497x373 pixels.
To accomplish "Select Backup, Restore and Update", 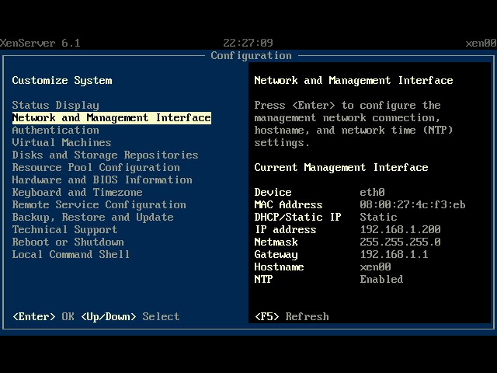I will pos(92,217).
